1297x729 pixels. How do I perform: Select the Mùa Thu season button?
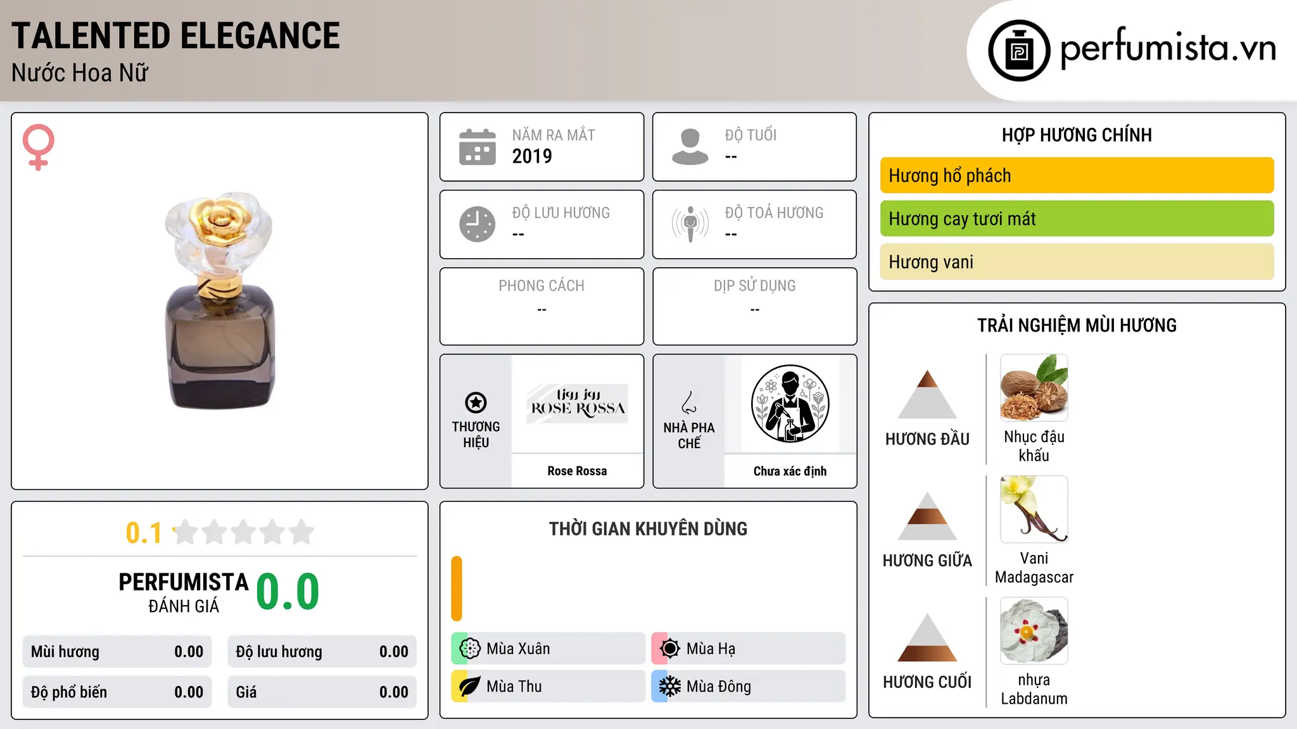(x=548, y=687)
